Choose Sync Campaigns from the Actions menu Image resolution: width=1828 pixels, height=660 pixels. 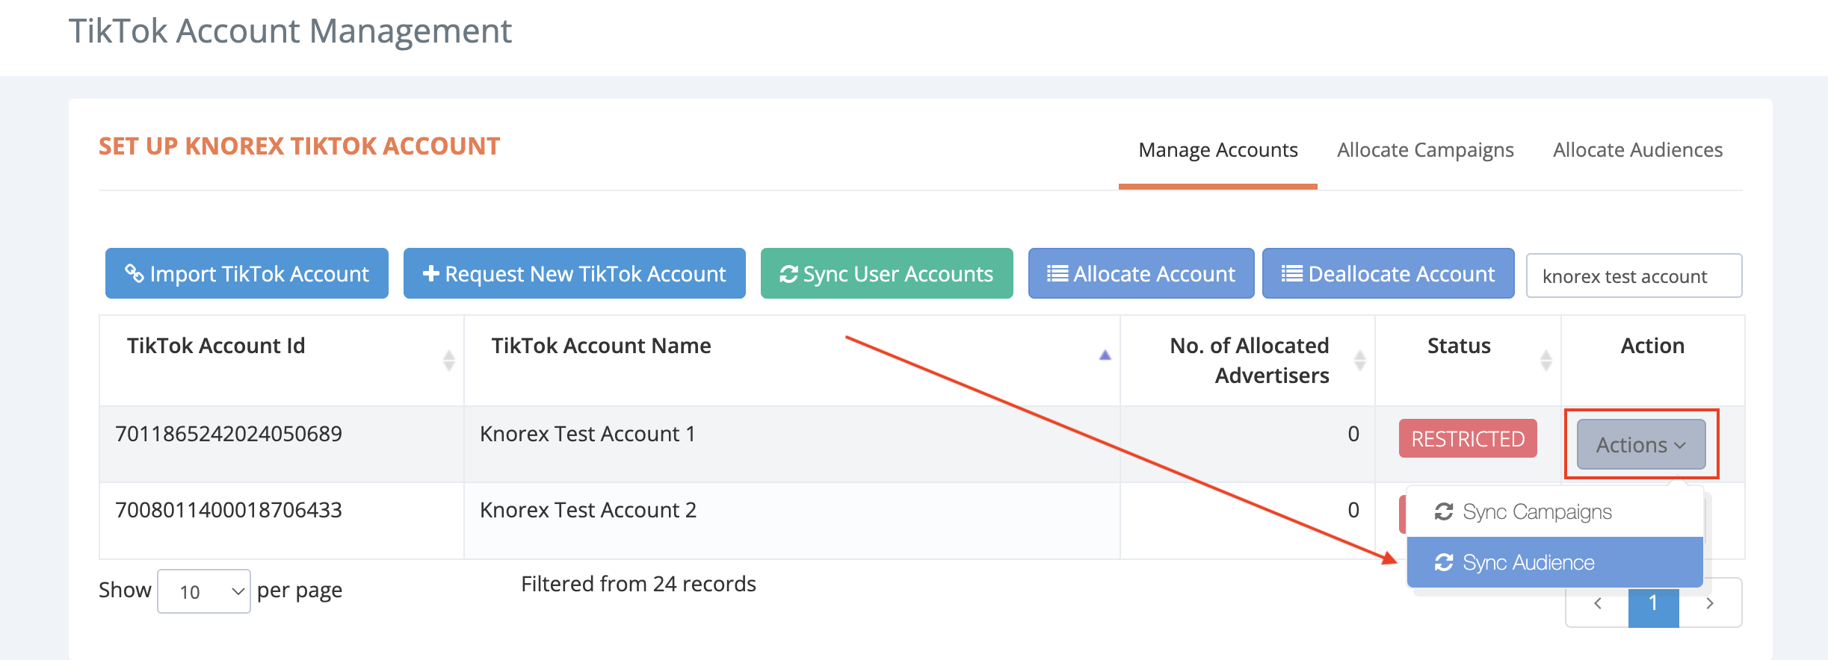[1554, 511]
